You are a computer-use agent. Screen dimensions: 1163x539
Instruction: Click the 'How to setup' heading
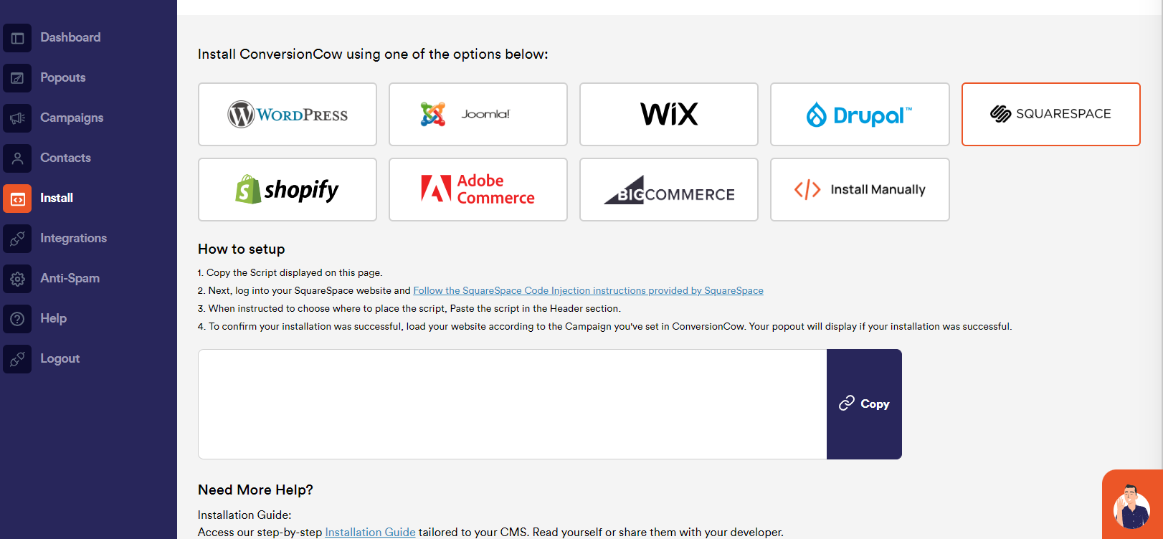click(x=242, y=249)
